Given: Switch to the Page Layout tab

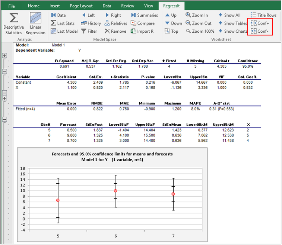Looking at the screenshot, I should coord(81,6).
